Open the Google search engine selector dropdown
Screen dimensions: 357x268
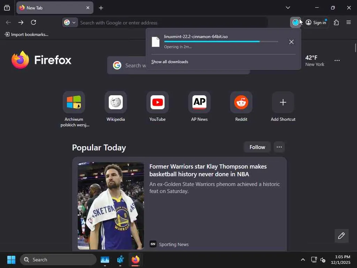(70, 23)
